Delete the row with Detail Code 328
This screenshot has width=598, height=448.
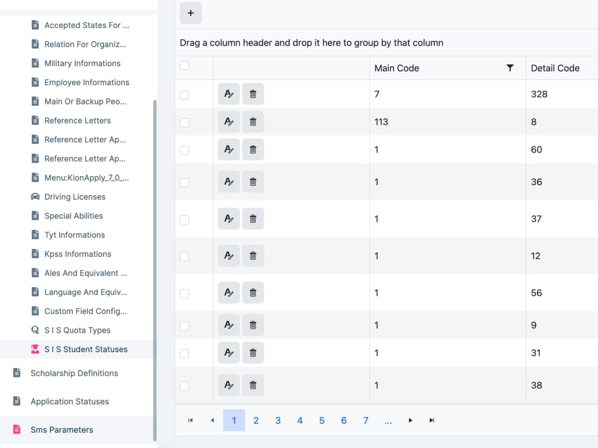(253, 94)
